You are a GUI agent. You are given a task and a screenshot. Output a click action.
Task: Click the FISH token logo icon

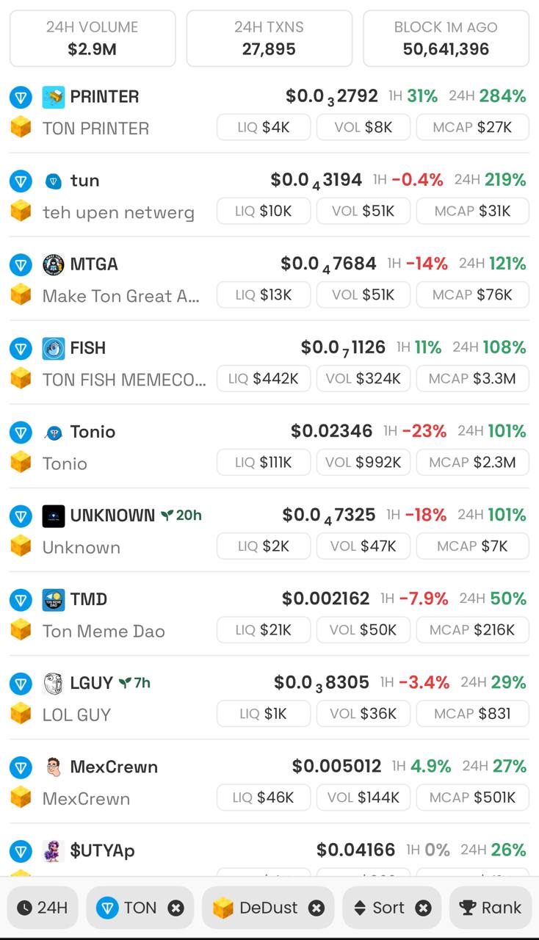[x=54, y=348]
